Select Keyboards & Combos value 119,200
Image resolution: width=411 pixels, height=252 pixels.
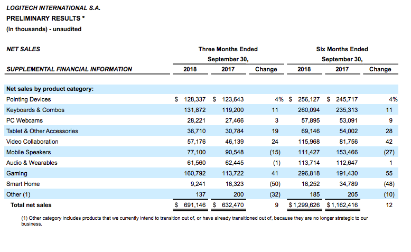point(233,110)
